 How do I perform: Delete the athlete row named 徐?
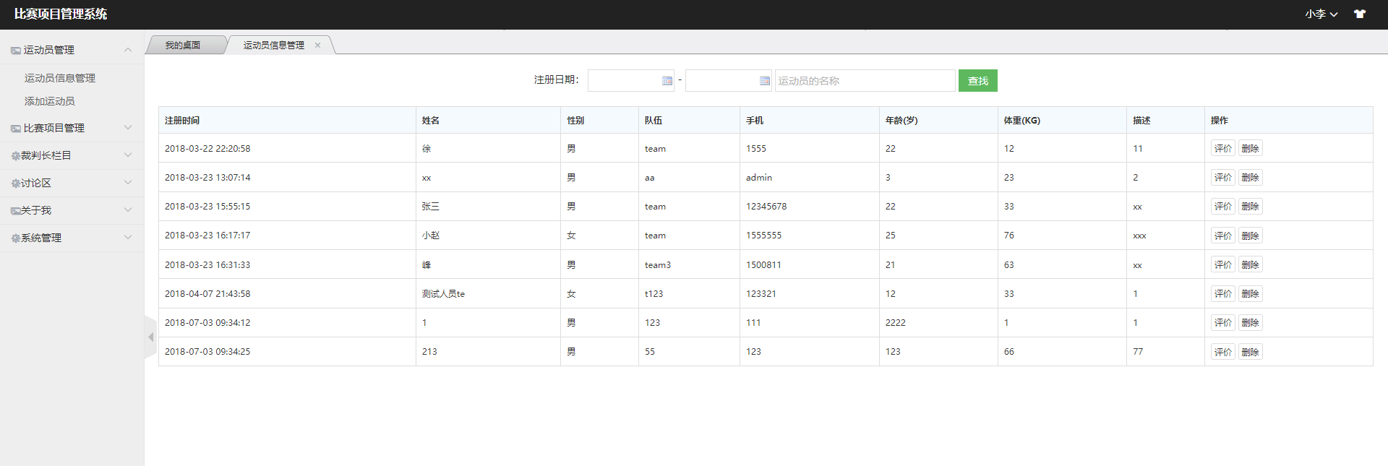pos(1251,148)
